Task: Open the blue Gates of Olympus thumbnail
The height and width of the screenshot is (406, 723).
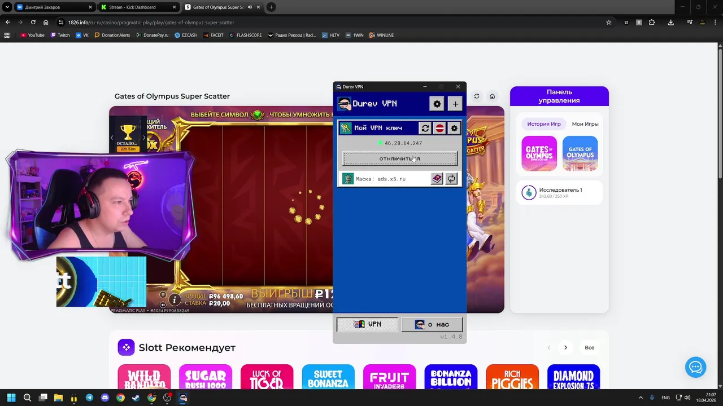Action: coord(580,153)
